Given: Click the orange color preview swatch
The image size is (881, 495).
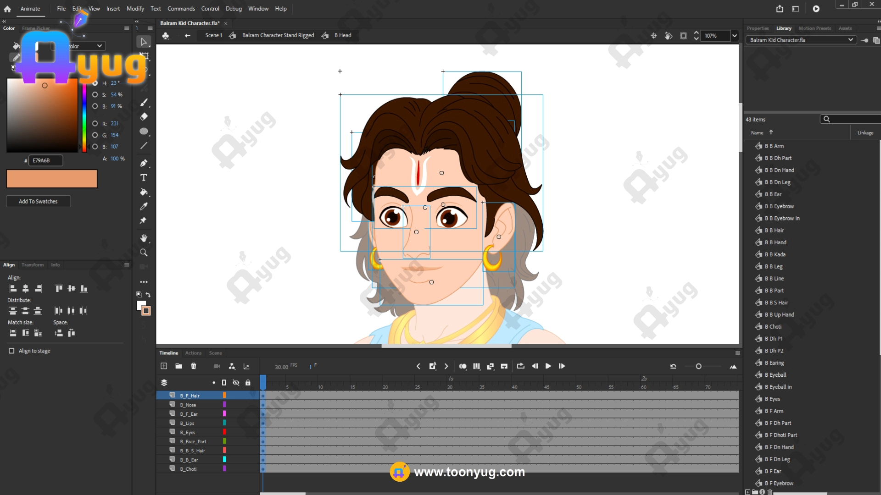Looking at the screenshot, I should pos(52,179).
